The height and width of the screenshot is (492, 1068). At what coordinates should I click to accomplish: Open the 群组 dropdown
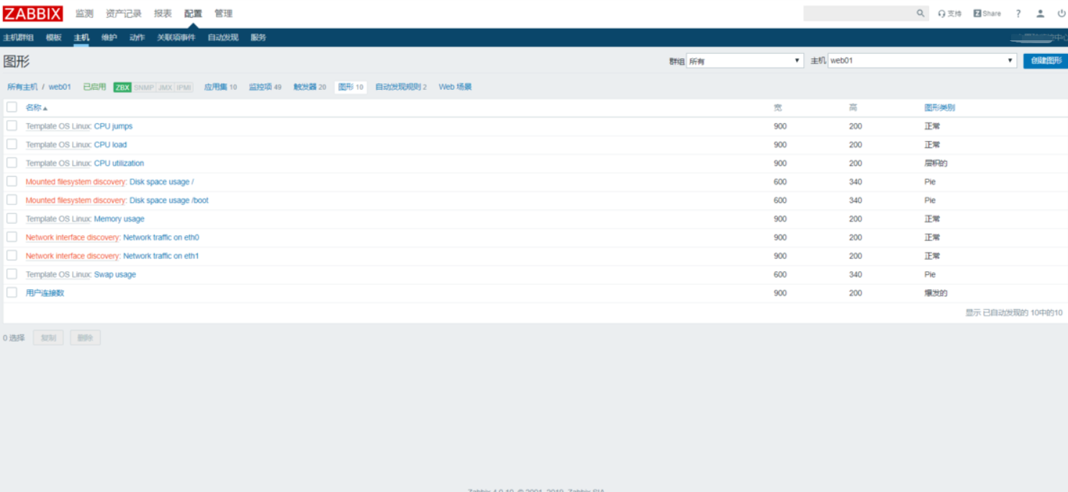click(745, 61)
